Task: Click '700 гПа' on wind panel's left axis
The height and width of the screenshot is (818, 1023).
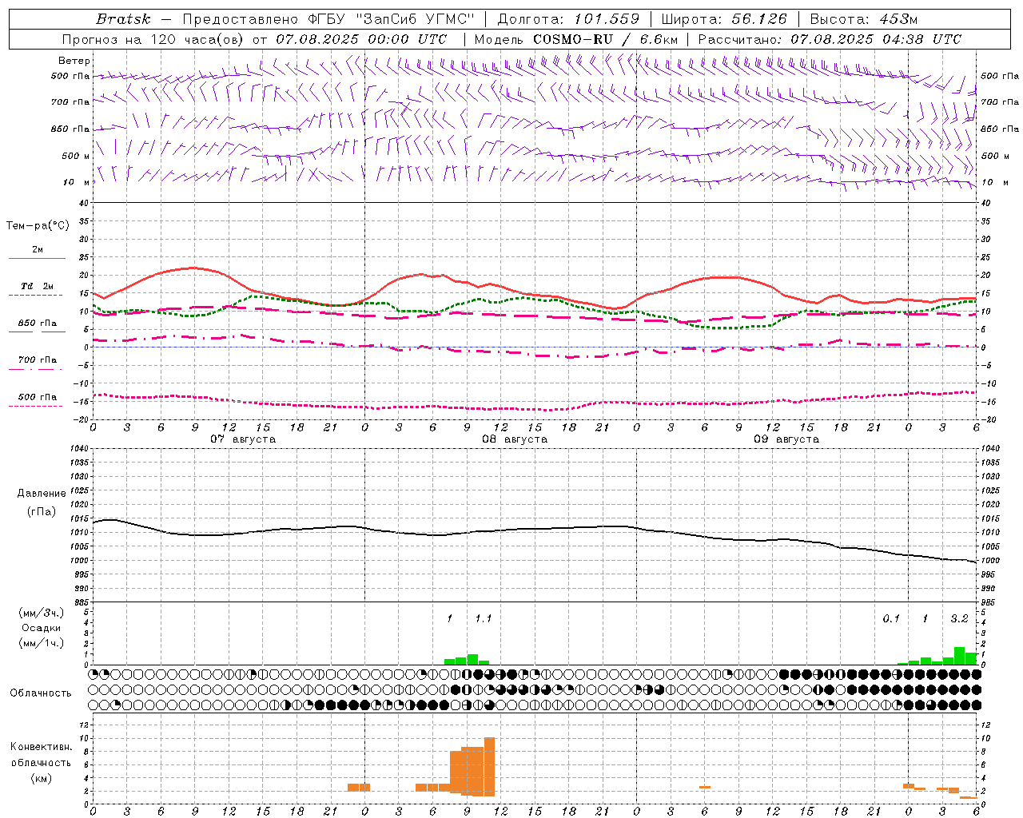Action: click(x=70, y=102)
